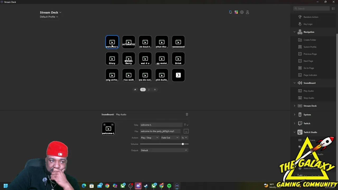Open the title font style dropdown
Screen dimensions: 338x190
[186, 125]
